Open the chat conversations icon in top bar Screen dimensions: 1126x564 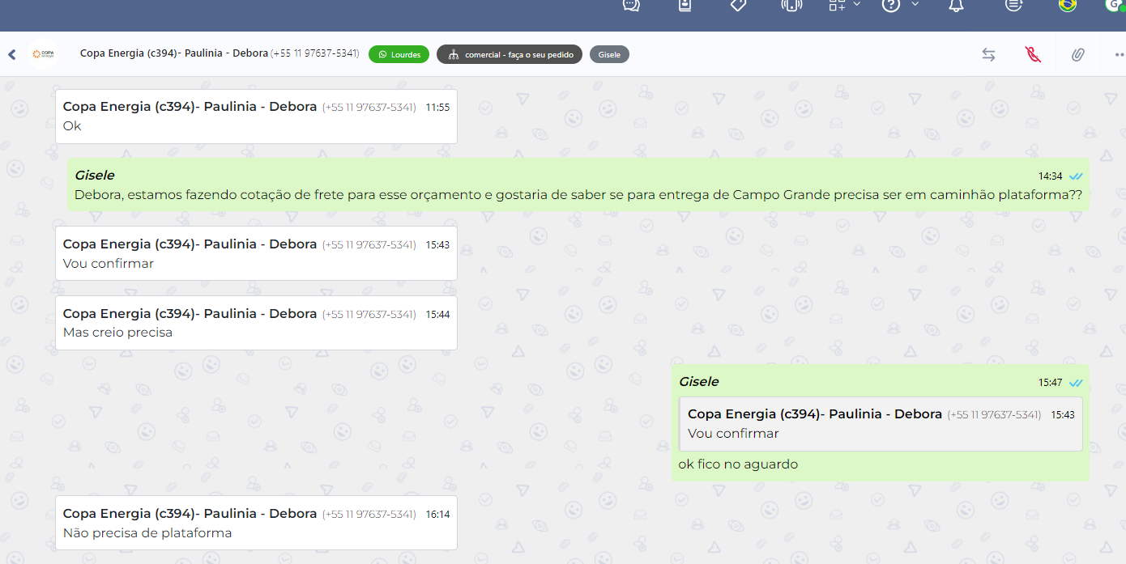click(631, 5)
